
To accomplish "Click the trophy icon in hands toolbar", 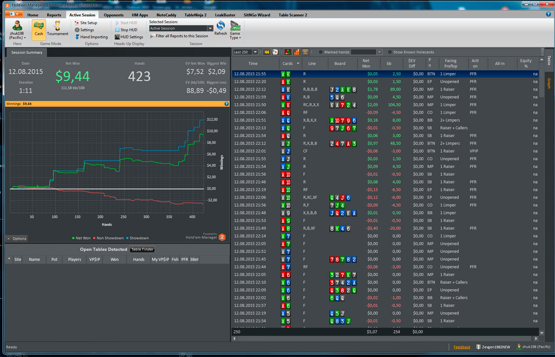I will [305, 52].
